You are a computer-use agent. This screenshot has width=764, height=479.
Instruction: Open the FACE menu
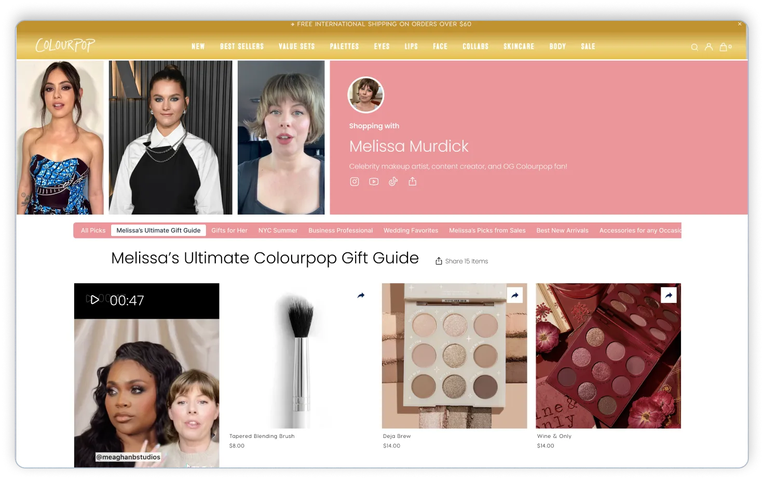point(440,46)
